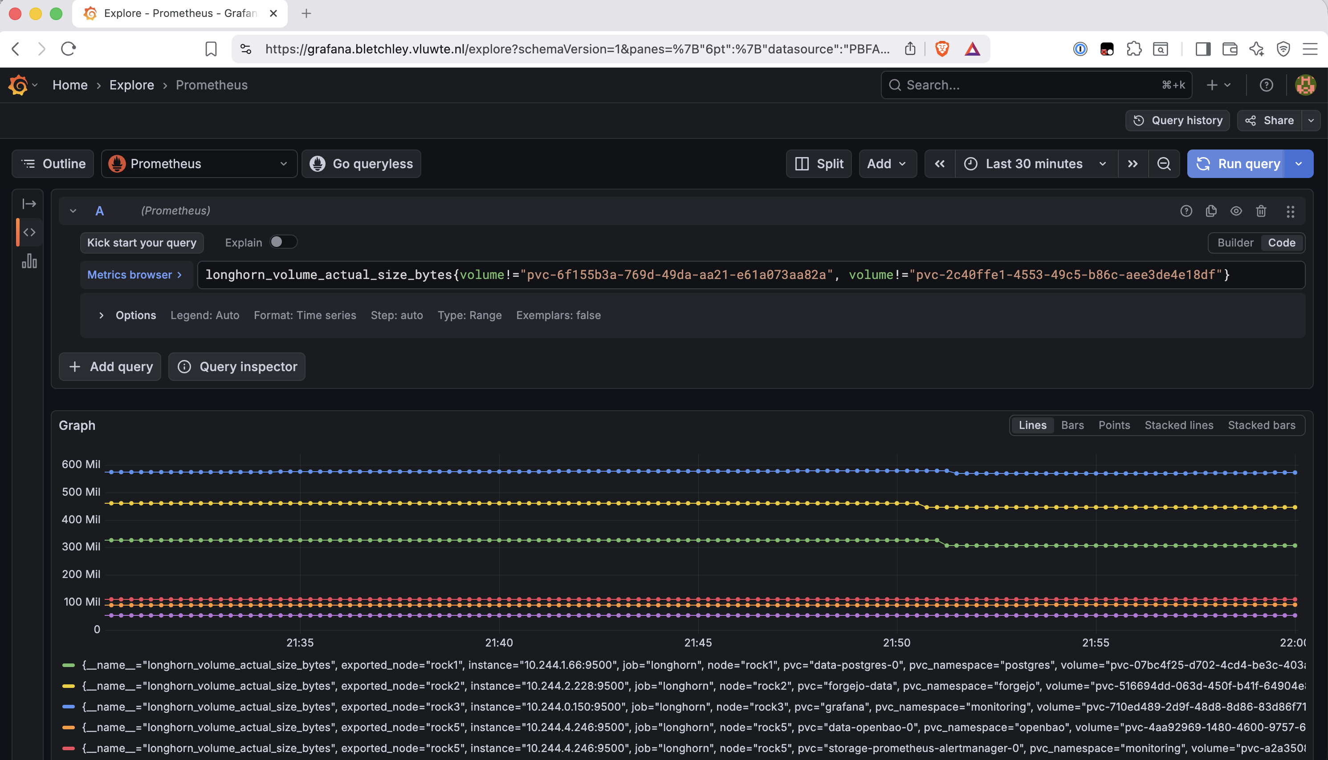Open the browser extensions puzzle icon

pyautogui.click(x=1134, y=49)
